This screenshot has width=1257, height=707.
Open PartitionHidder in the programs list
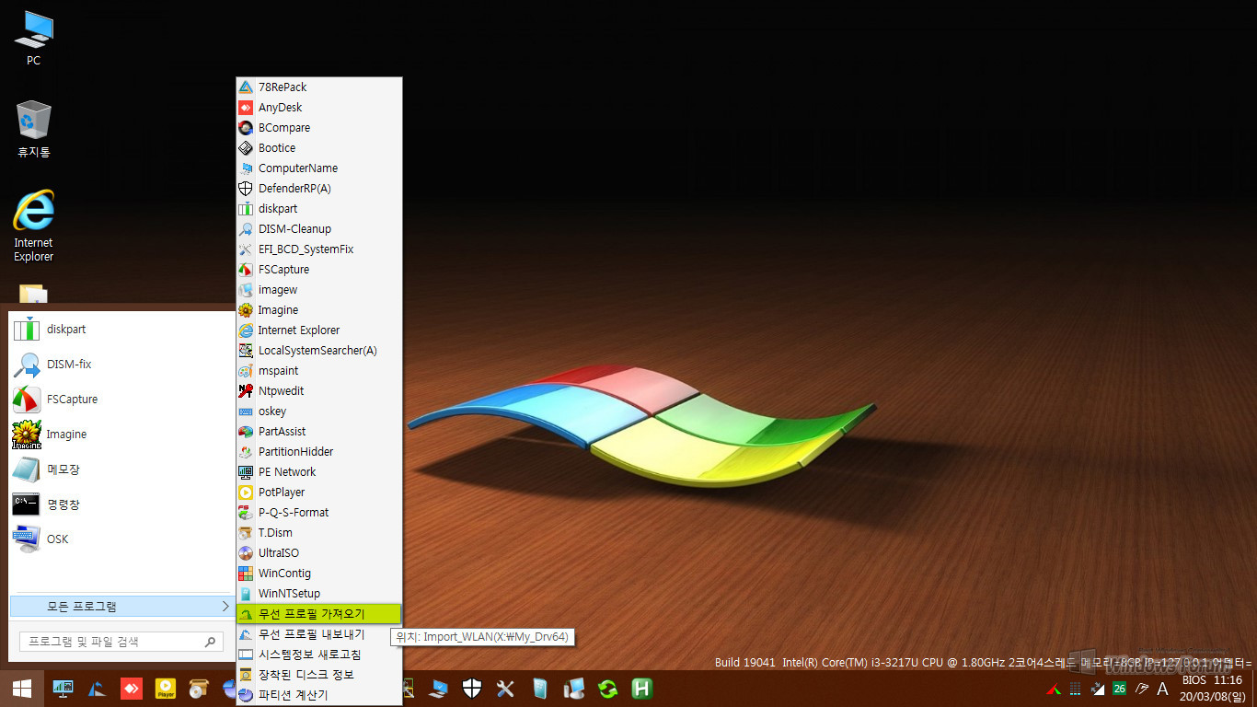tap(319, 452)
